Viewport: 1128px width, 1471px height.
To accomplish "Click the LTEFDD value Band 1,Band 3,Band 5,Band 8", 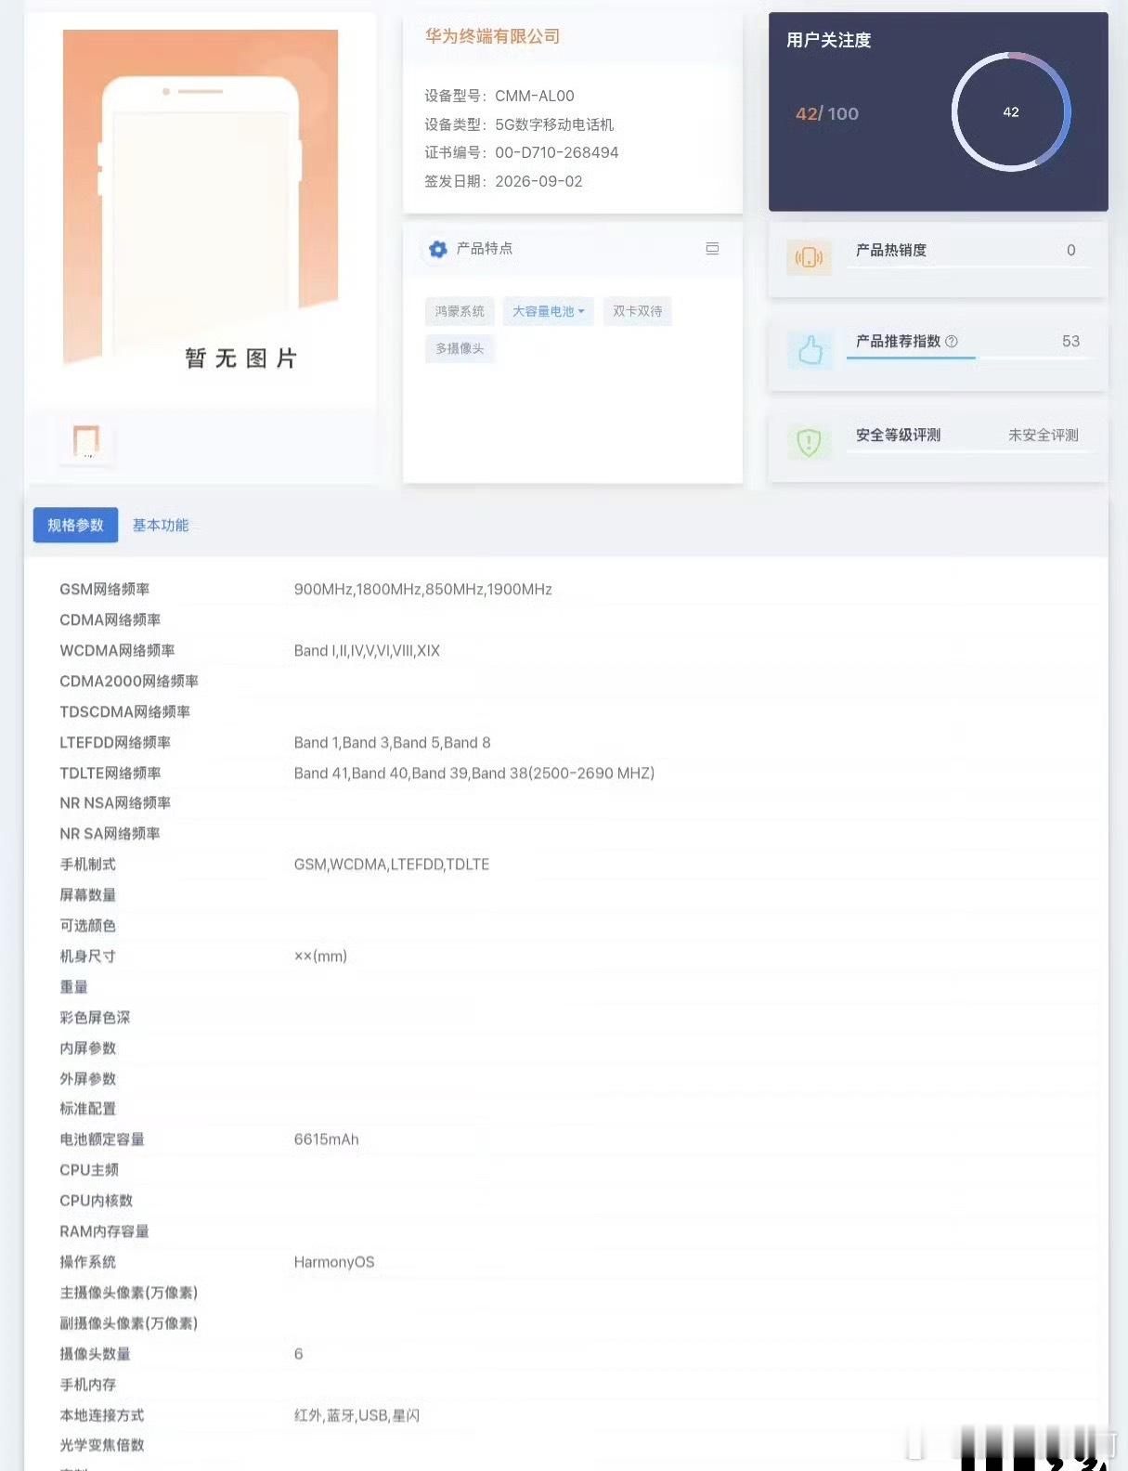I will click(392, 742).
